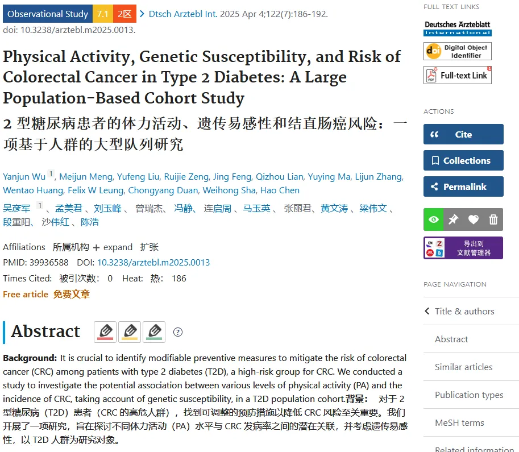Screen dimensions: 519x452
Task: Open Digital Object Identifier doi badge
Action: [458, 51]
